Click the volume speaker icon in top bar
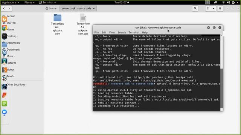241x135 pixels. [x=229, y=2]
